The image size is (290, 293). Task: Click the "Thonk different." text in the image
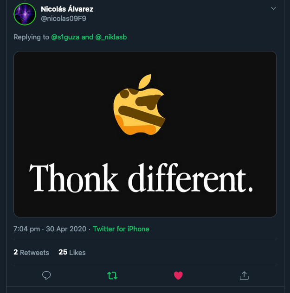pos(142,178)
